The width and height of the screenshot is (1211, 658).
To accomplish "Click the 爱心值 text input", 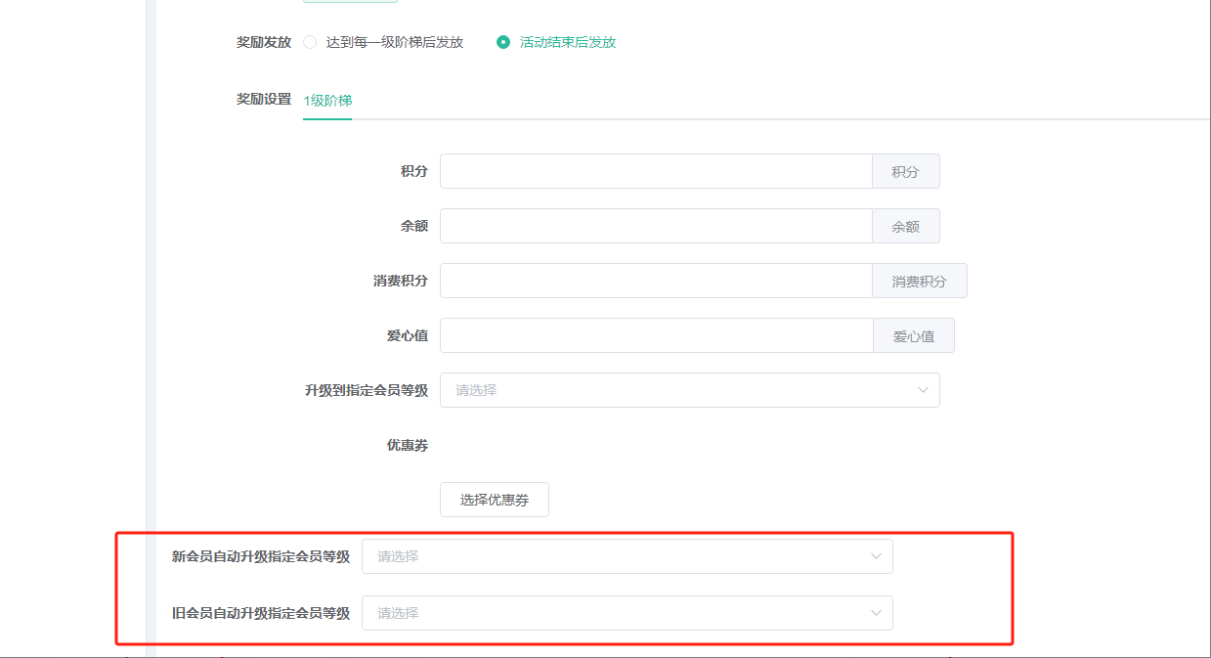I will pos(655,335).
